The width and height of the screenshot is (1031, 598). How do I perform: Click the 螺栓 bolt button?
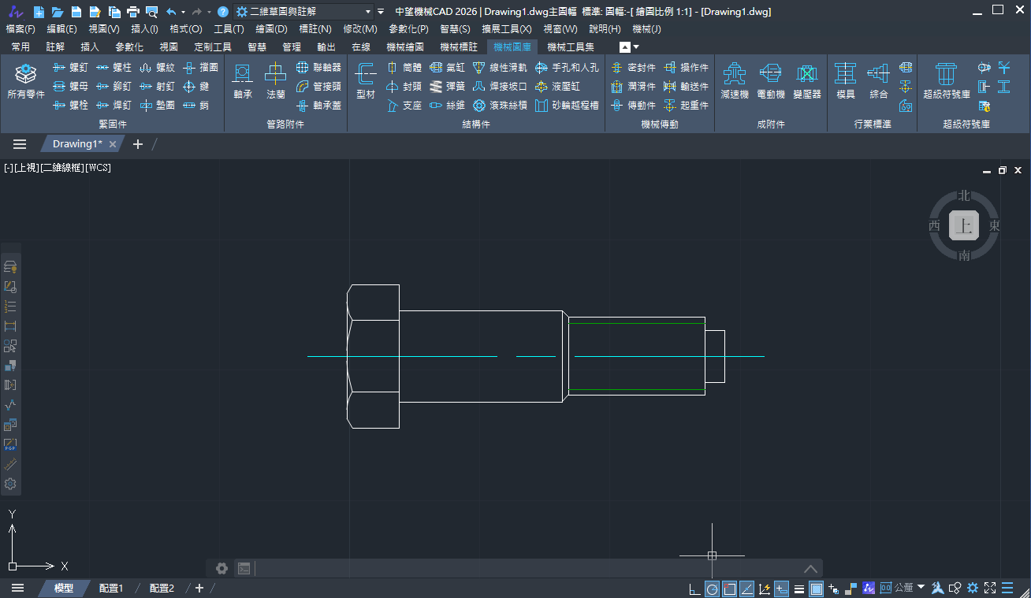click(70, 105)
